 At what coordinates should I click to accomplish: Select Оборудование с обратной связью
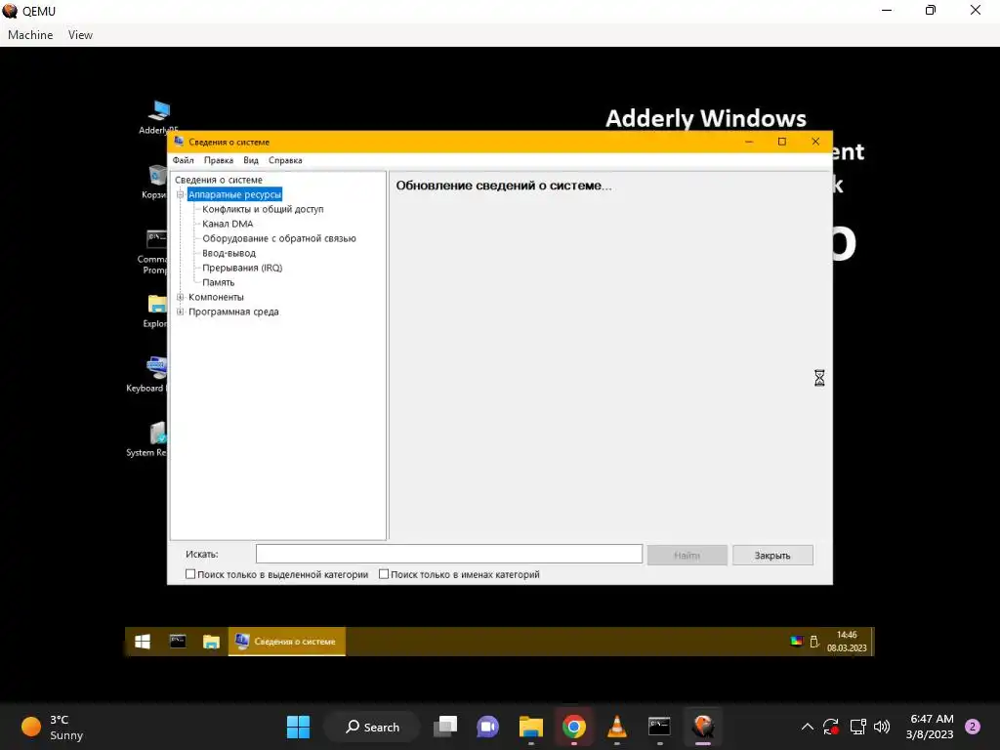pyautogui.click(x=279, y=238)
